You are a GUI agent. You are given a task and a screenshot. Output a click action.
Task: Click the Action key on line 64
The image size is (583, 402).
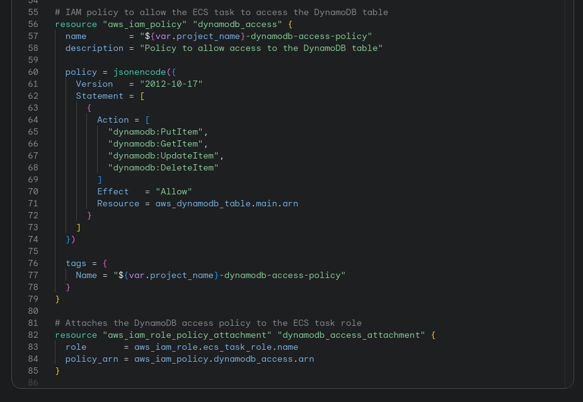pyautogui.click(x=113, y=120)
